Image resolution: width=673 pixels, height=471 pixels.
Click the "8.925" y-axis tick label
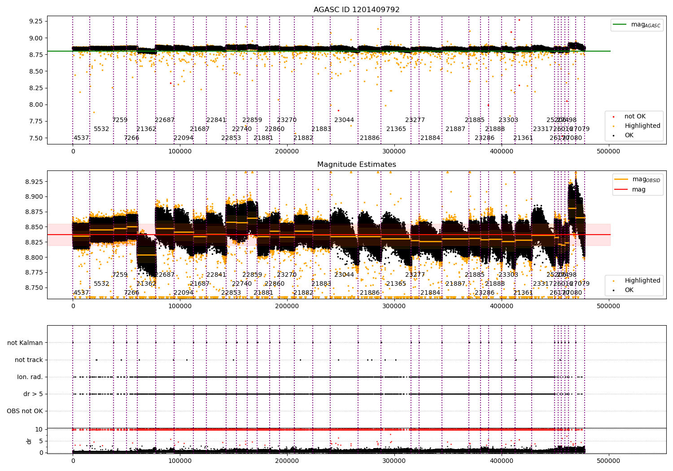click(34, 181)
